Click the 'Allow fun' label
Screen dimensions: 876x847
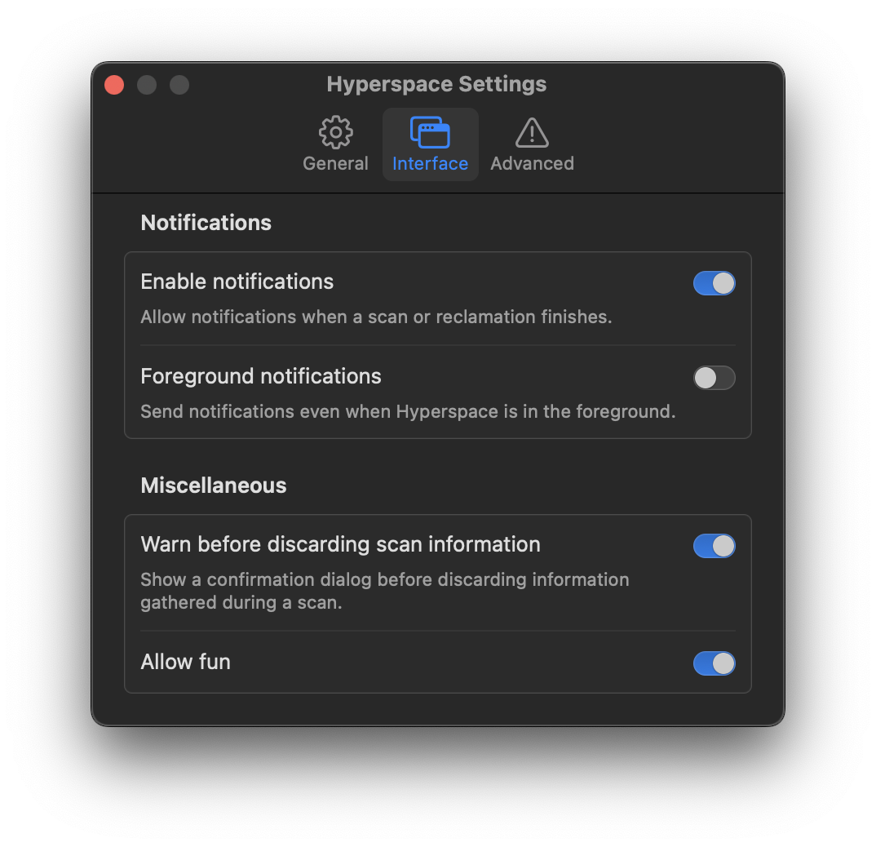pos(185,662)
